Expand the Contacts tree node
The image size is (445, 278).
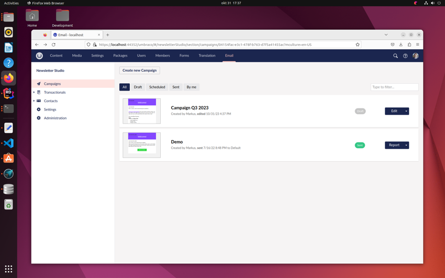point(34,101)
